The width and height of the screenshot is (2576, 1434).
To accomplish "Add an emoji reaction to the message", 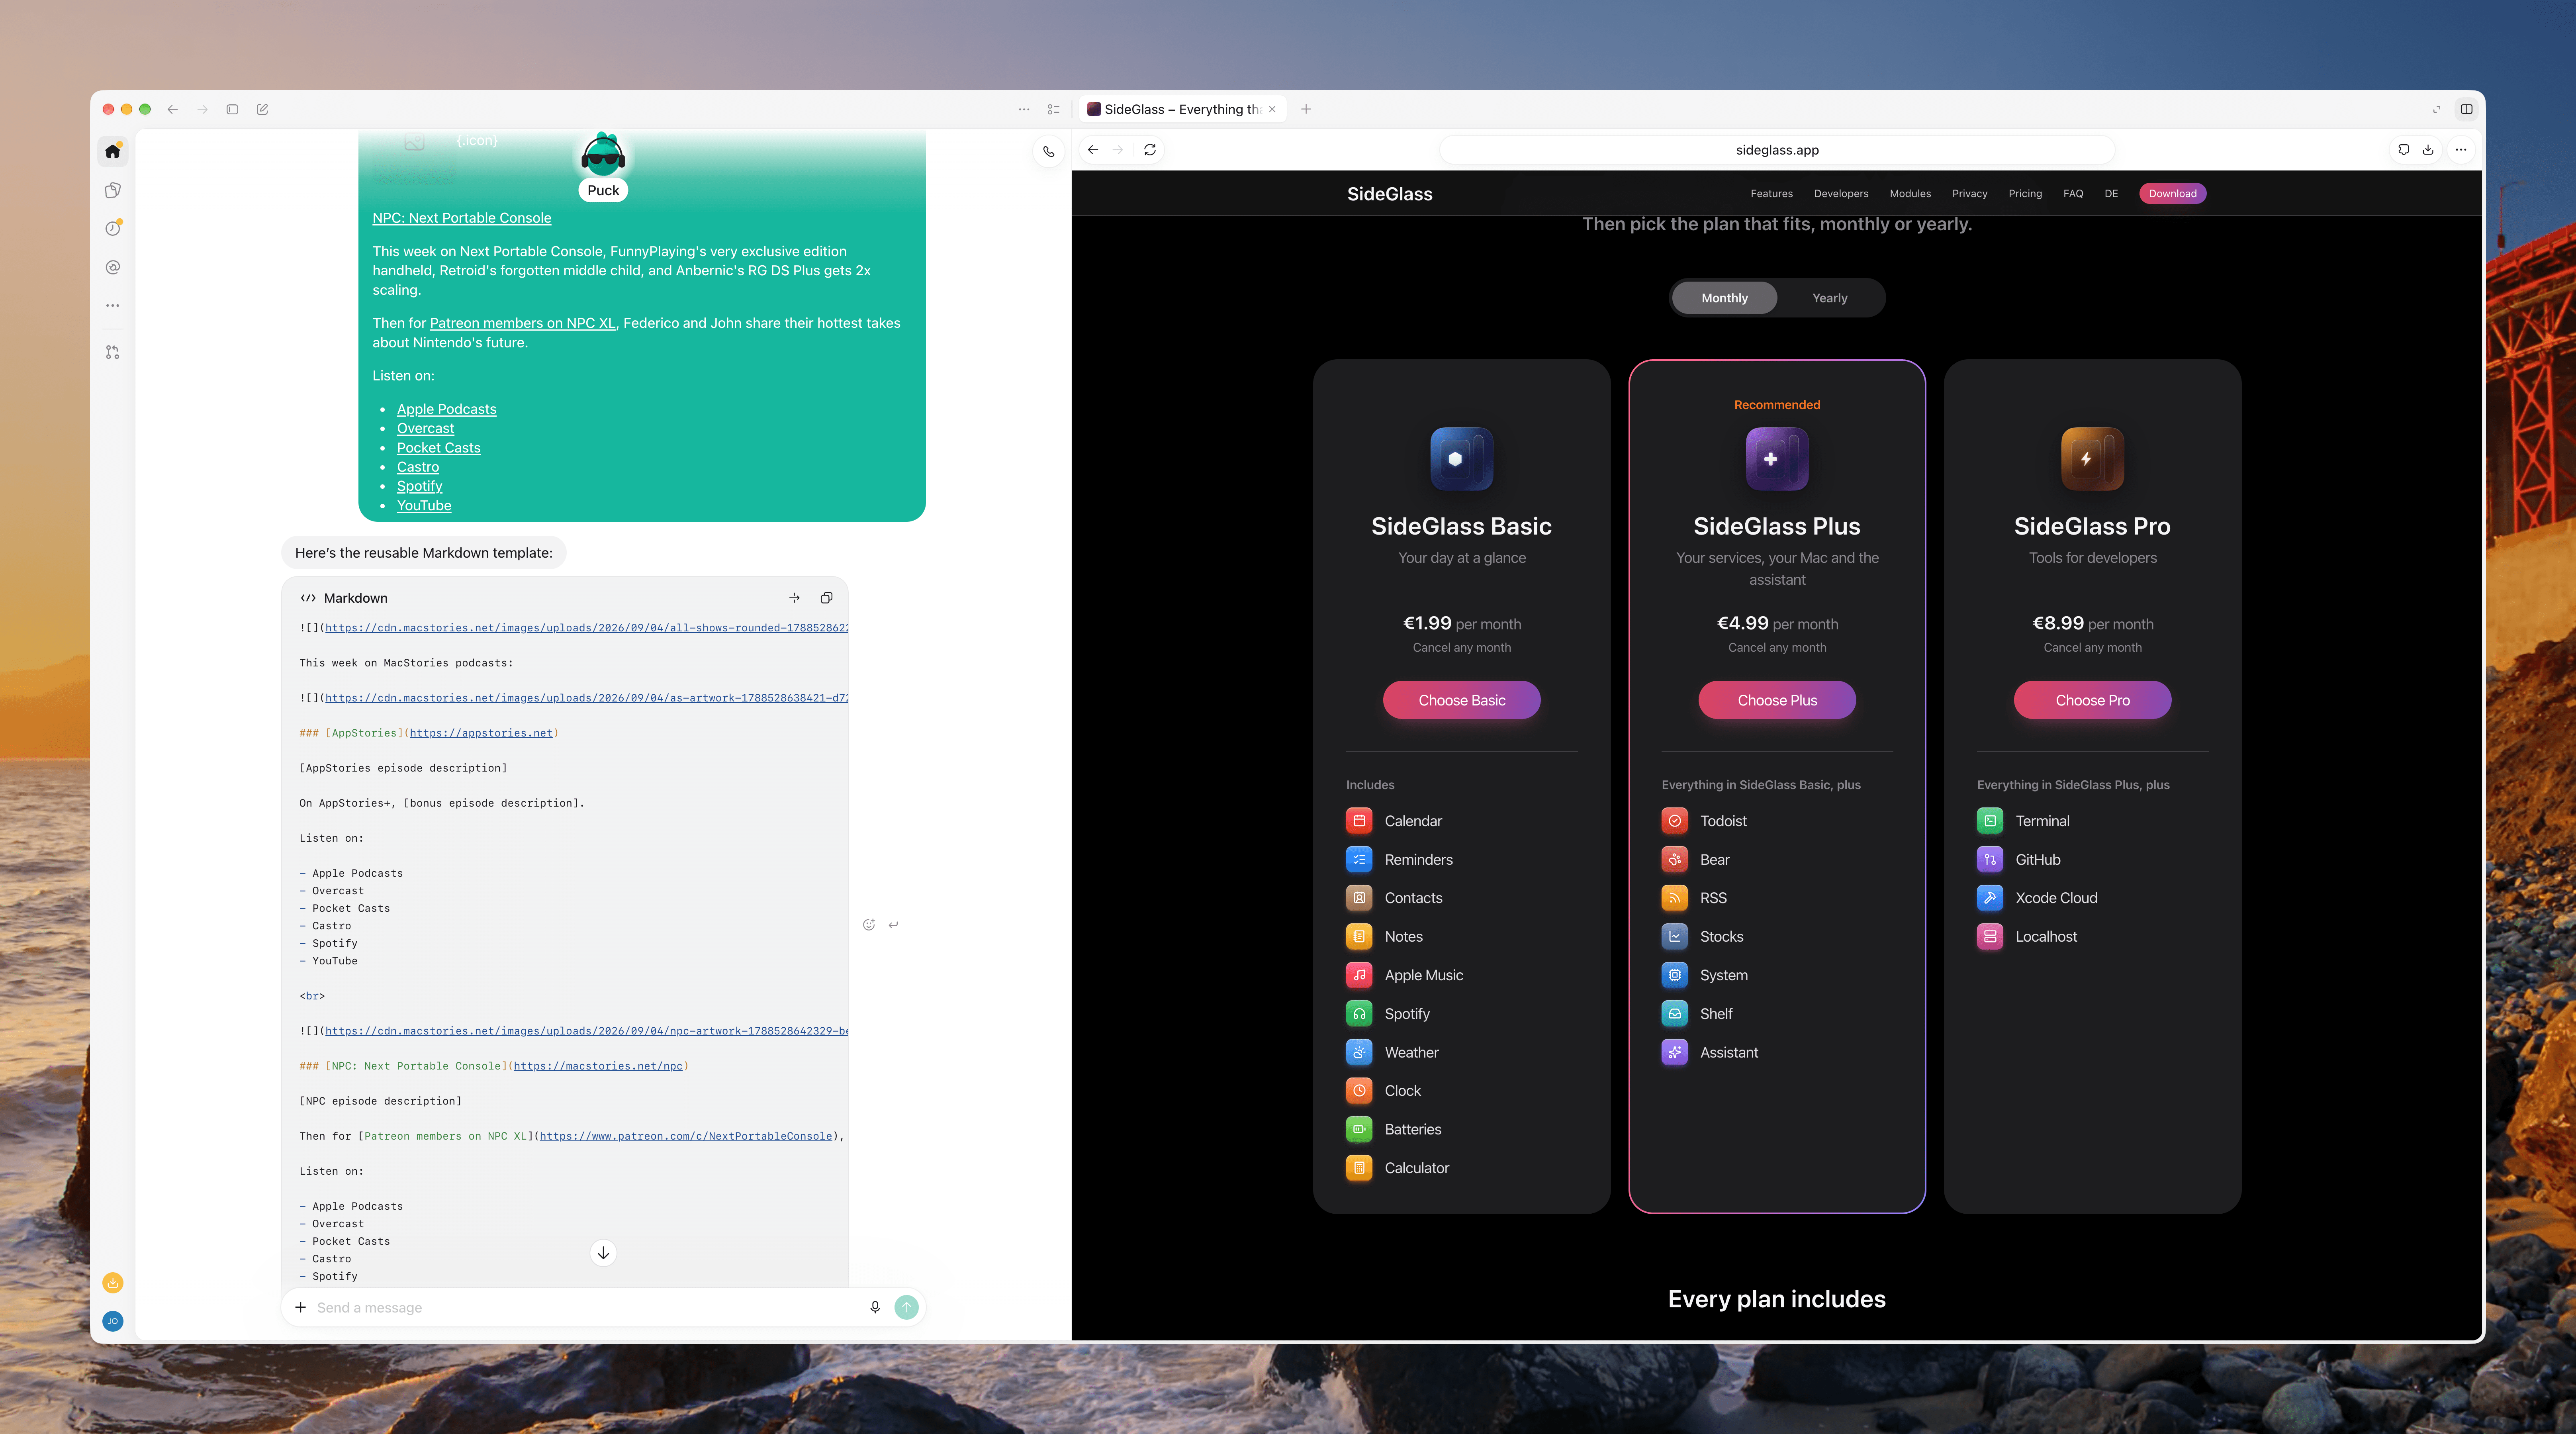I will coord(869,925).
